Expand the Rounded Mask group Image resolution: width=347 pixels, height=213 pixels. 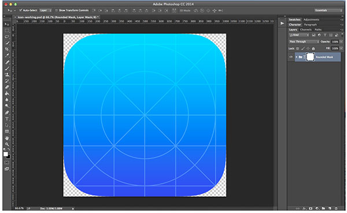tap(296, 57)
